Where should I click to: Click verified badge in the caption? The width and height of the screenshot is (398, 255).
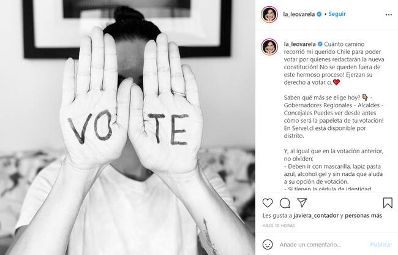click(320, 44)
